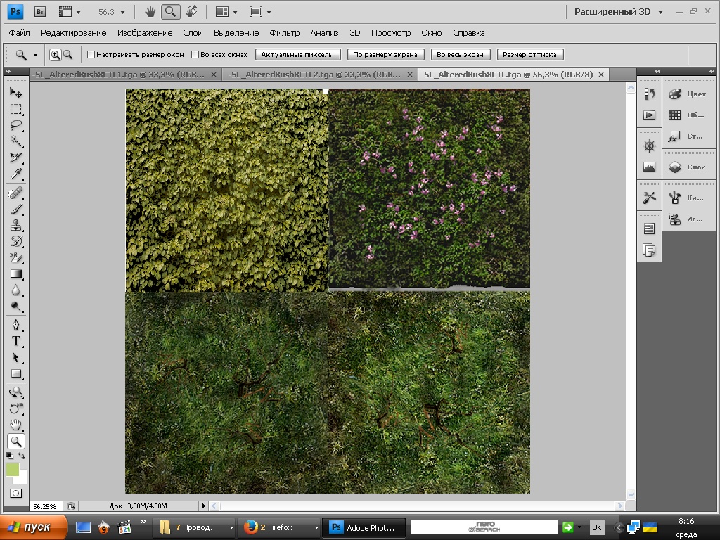
Task: Launch Adobe Bridge from Br icon
Action: coord(40,12)
